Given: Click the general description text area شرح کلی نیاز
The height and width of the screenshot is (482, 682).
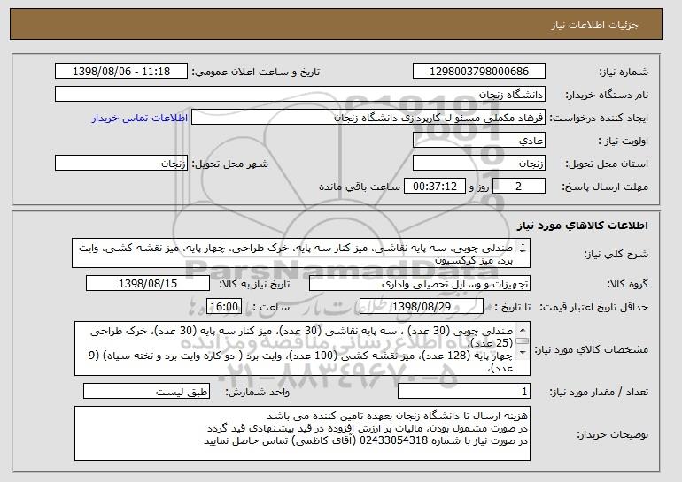Looking at the screenshot, I should [301, 253].
